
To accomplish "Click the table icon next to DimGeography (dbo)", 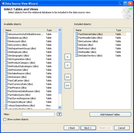I will point(6,56).
